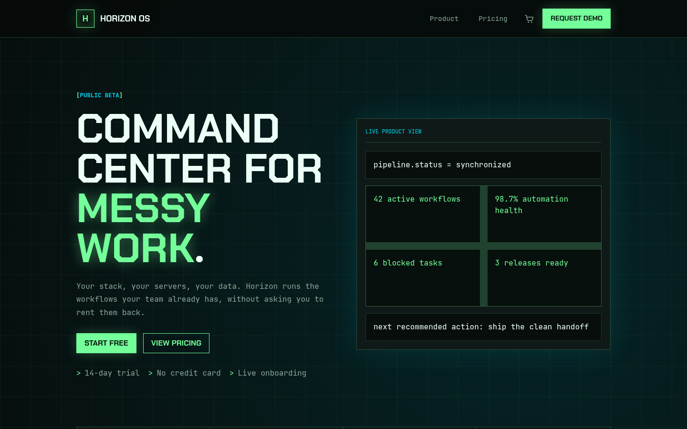
Task: Click the "LIVE PRODUCT VIEW" label
Action: 394,132
